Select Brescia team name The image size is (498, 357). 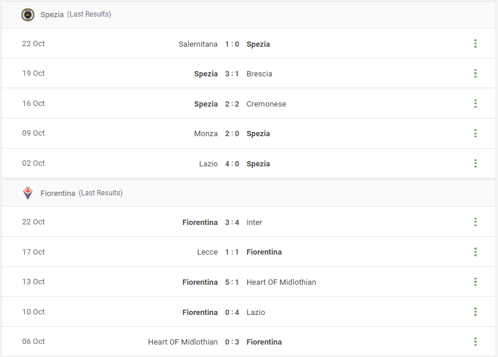(259, 73)
